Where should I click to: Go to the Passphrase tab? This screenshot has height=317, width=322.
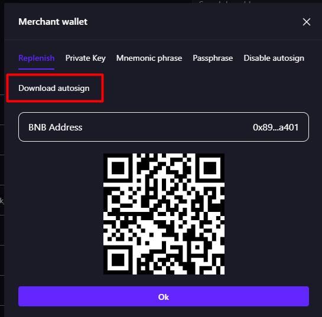213,58
